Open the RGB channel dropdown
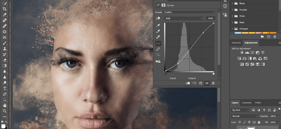 (x=184, y=18)
